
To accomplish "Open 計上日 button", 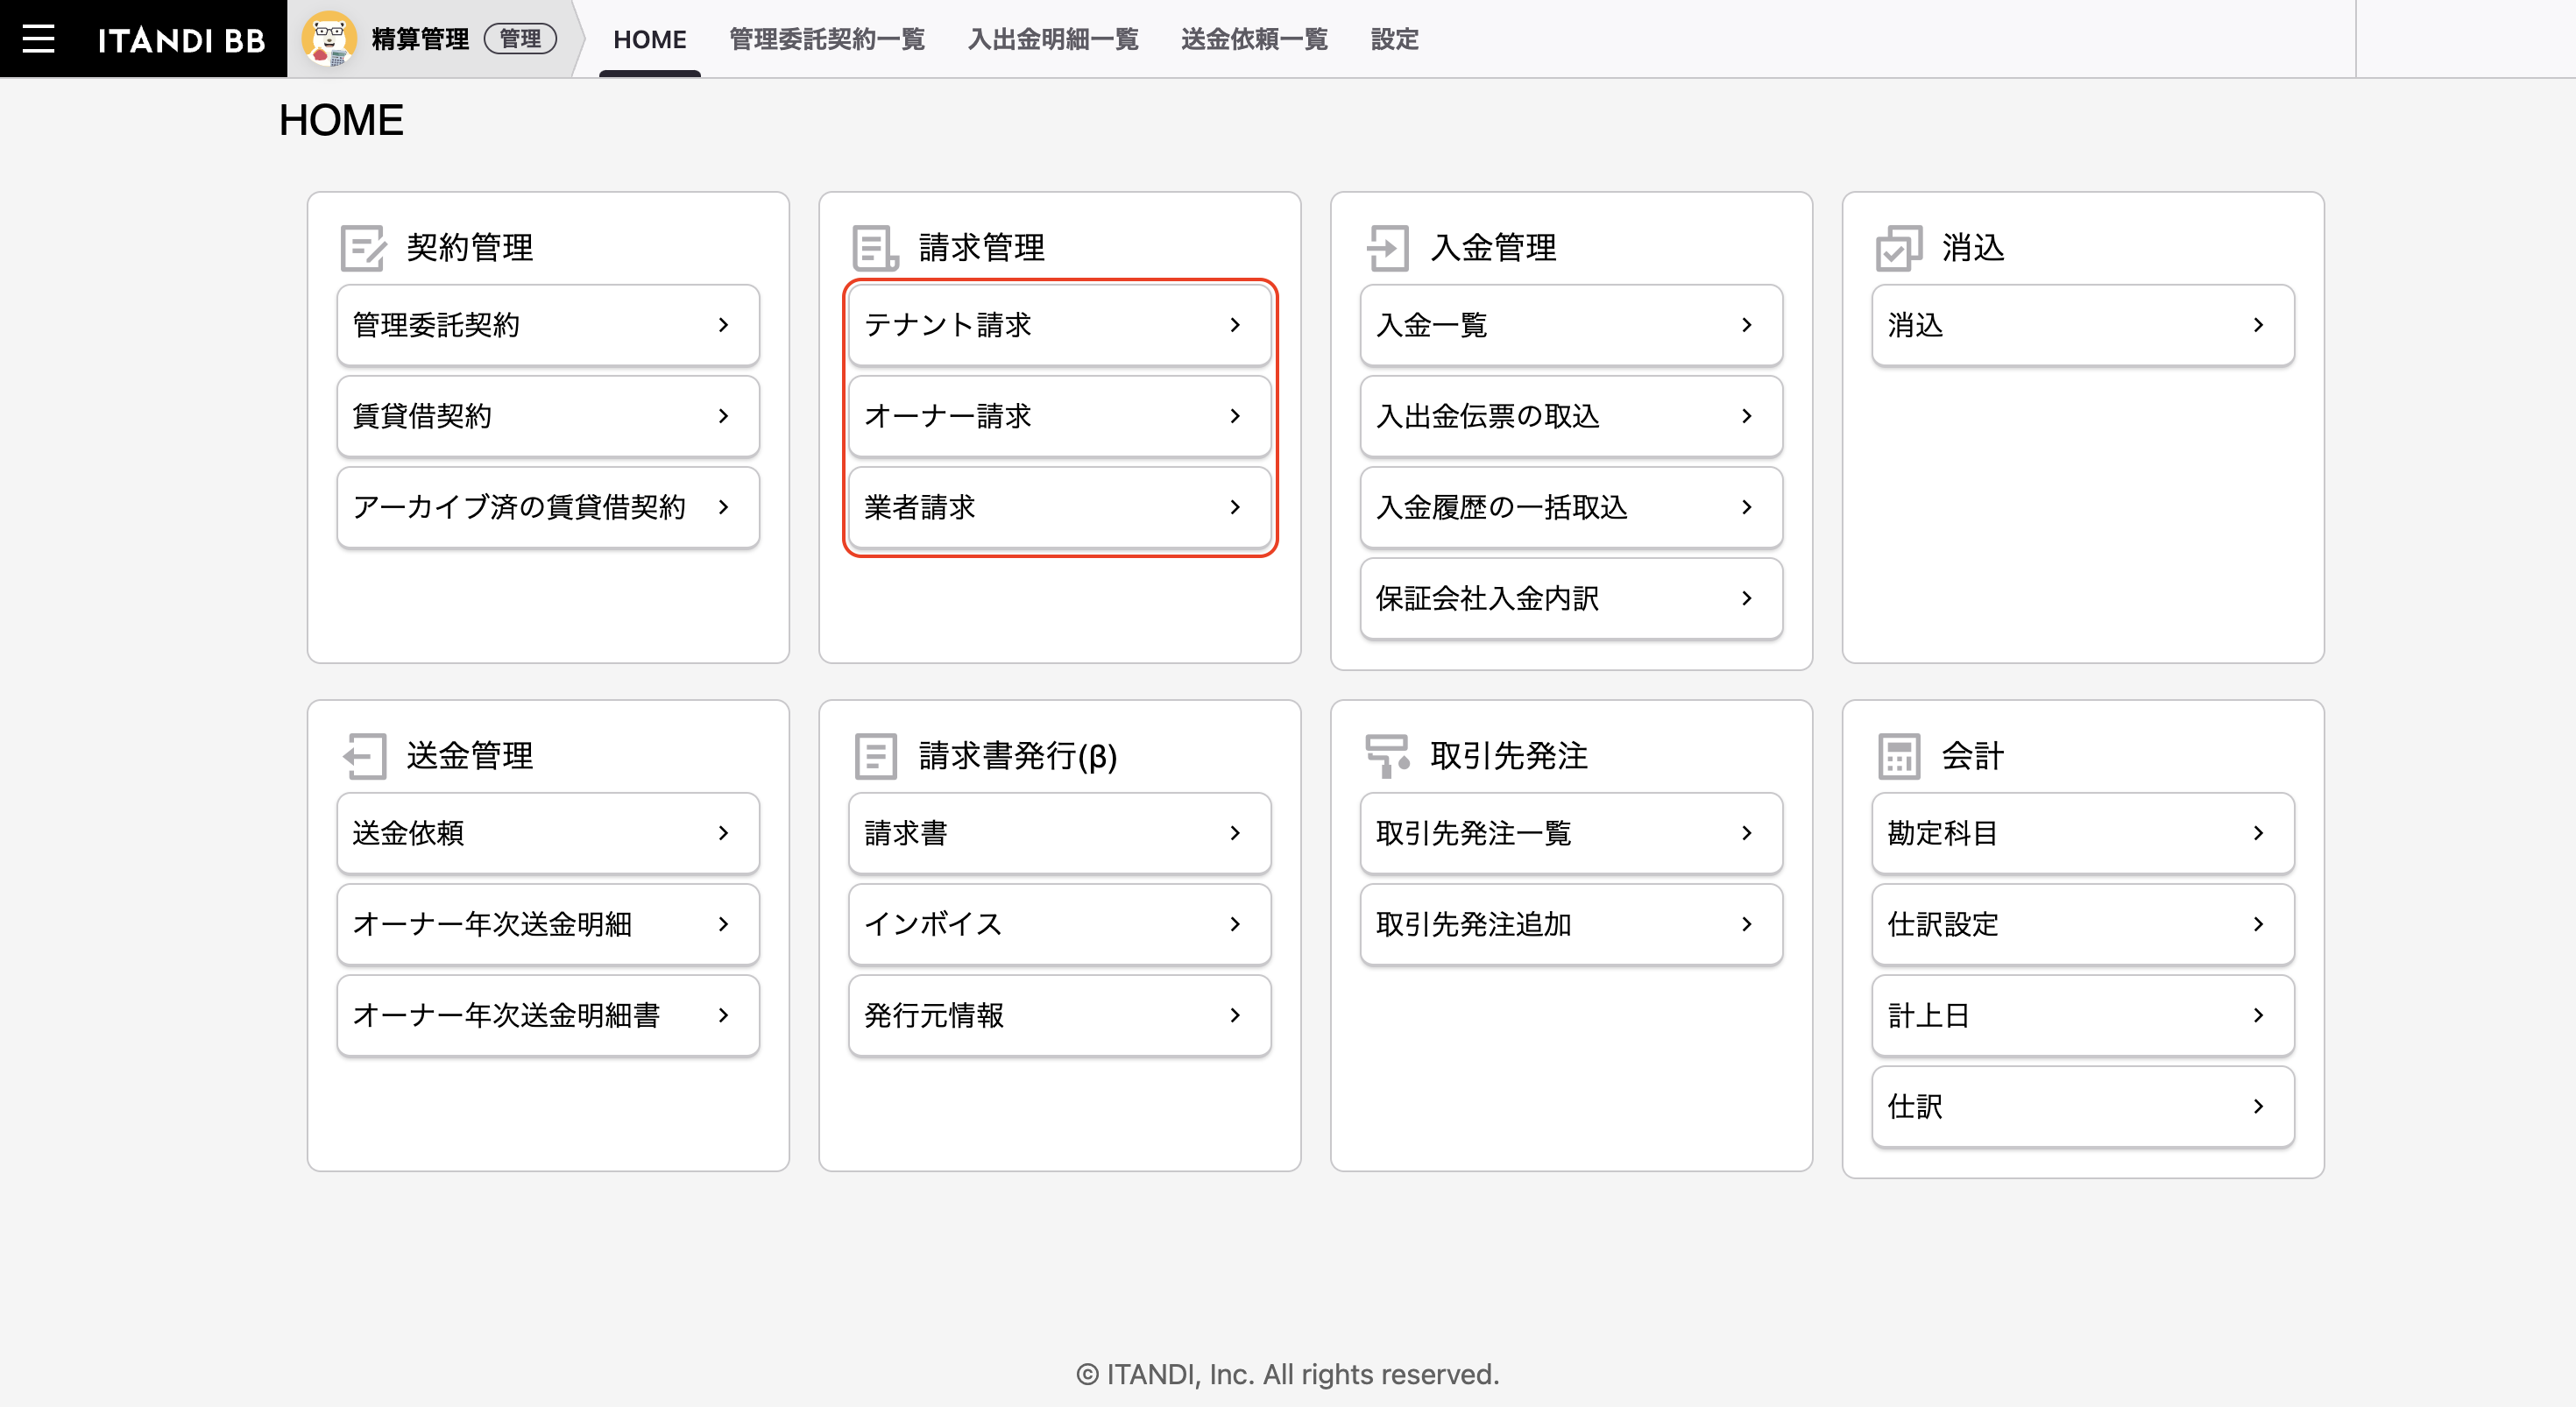I will [2083, 1015].
